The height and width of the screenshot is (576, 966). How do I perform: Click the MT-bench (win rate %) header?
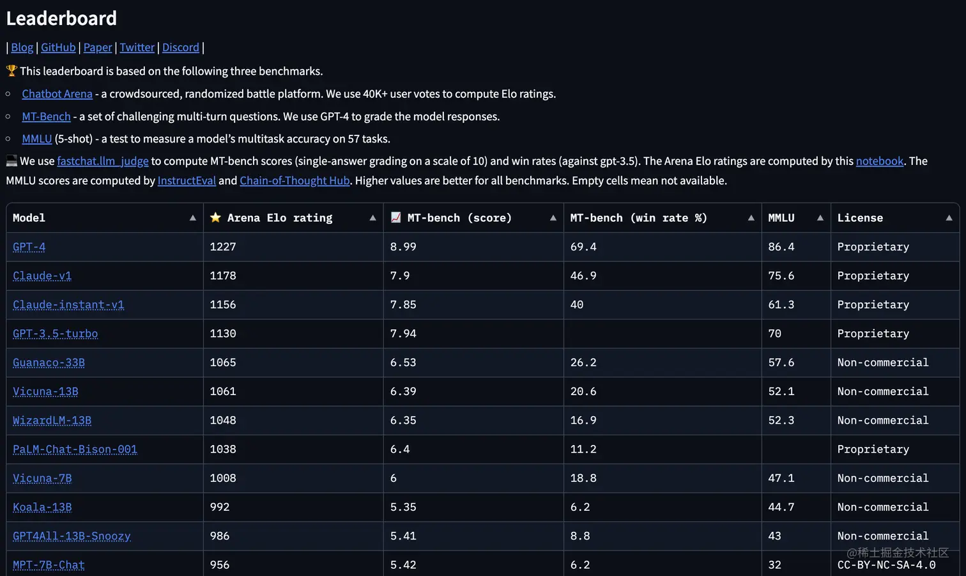tap(639, 218)
